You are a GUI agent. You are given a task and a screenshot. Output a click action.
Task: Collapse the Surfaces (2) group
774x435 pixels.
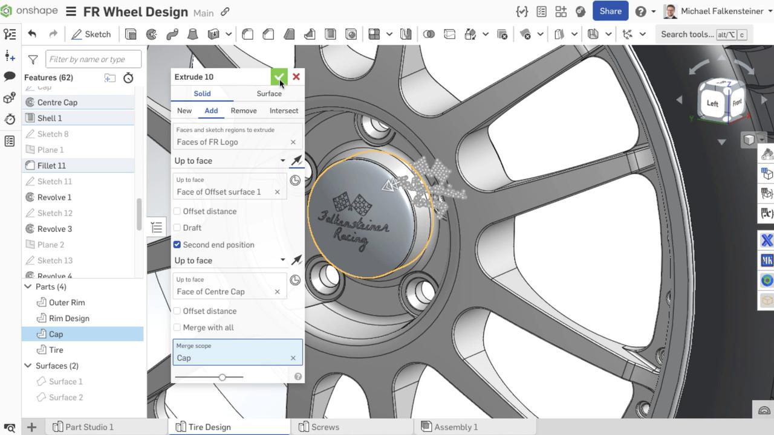pyautogui.click(x=28, y=366)
